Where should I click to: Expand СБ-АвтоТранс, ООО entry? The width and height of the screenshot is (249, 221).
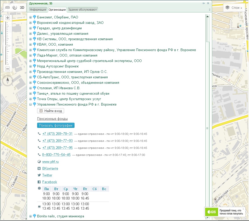pyautogui.click(x=30, y=77)
